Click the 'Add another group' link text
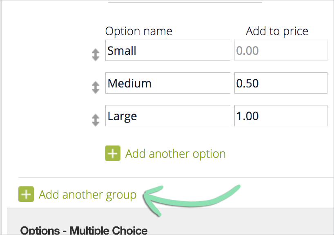 click(x=87, y=195)
